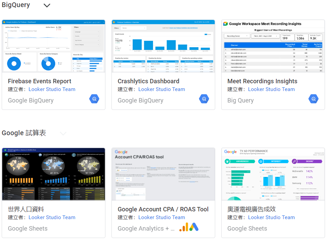Open the Firebase Events Report thumbnail
Viewport: 326px width, 239px height.
53,46
